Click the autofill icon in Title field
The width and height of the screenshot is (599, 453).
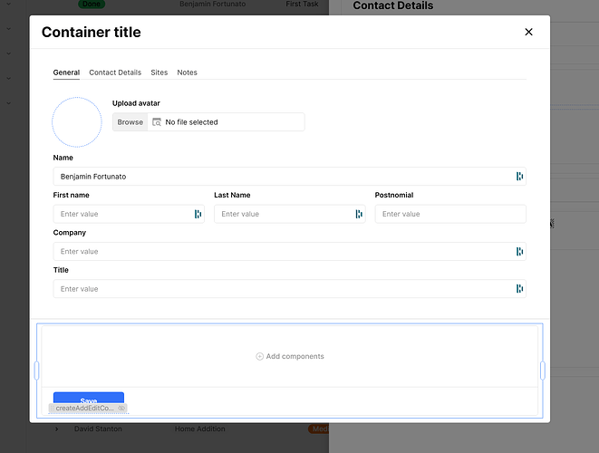(519, 289)
